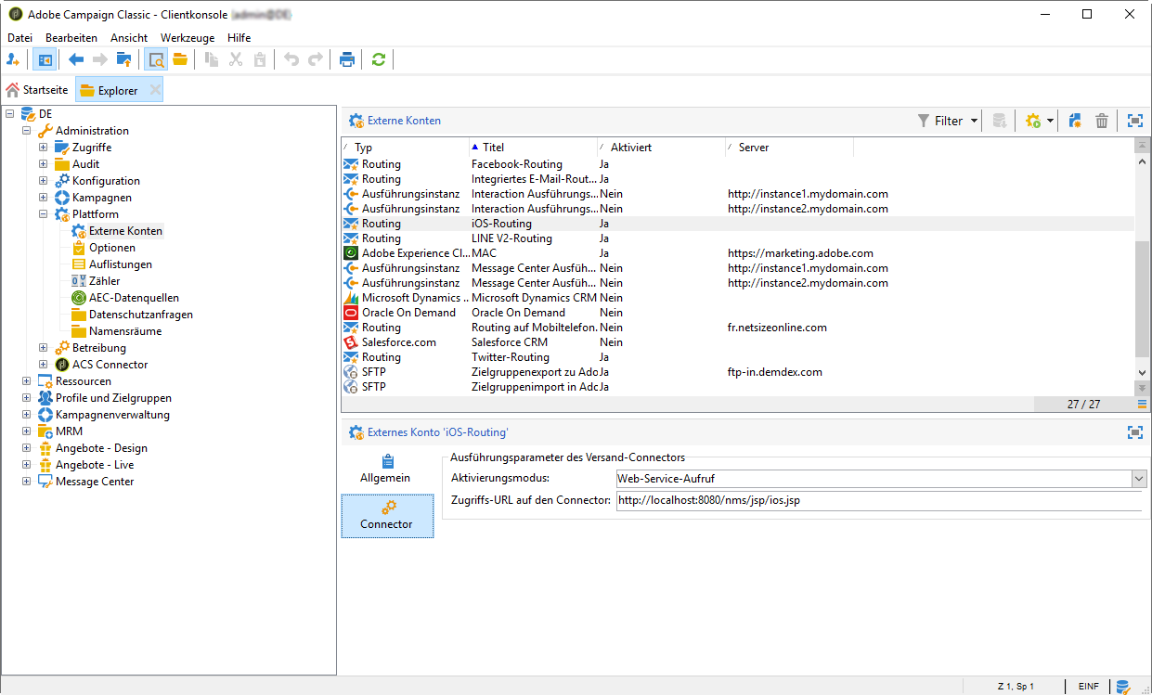This screenshot has width=1152, height=695.
Task: Maximize the Externe Konten list panel
Action: click(x=1134, y=121)
